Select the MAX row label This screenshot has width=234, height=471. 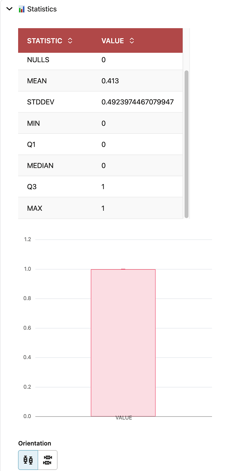(35, 208)
